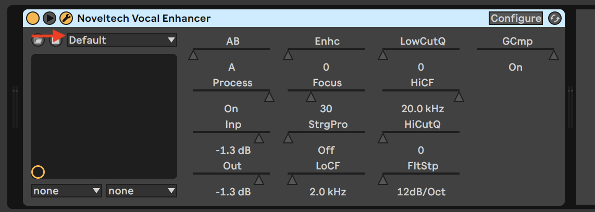The width and height of the screenshot is (595, 212).
Task: Click the StrgPro Off slider handle
Action: click(x=289, y=139)
